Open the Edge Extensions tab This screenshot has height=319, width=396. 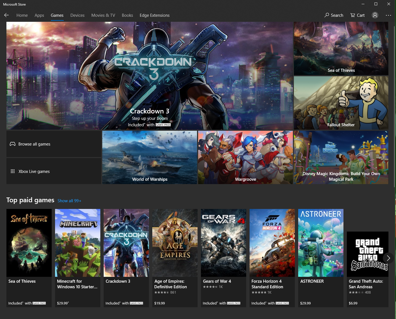(155, 15)
